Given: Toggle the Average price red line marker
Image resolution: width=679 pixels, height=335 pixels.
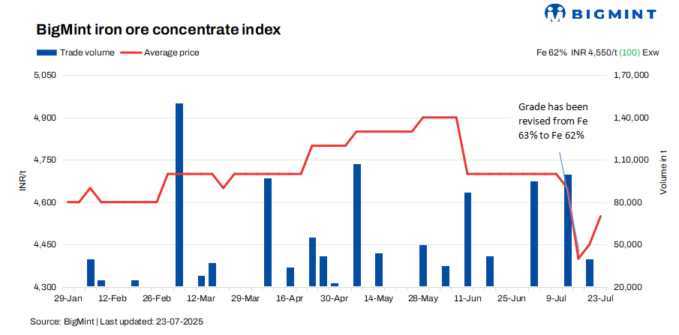Looking at the screenshot, I should click(x=131, y=52).
